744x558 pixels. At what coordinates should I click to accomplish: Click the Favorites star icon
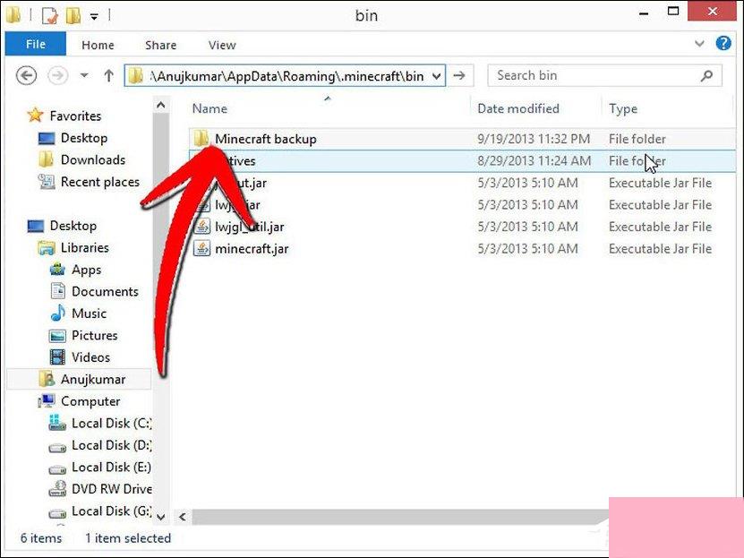point(35,115)
